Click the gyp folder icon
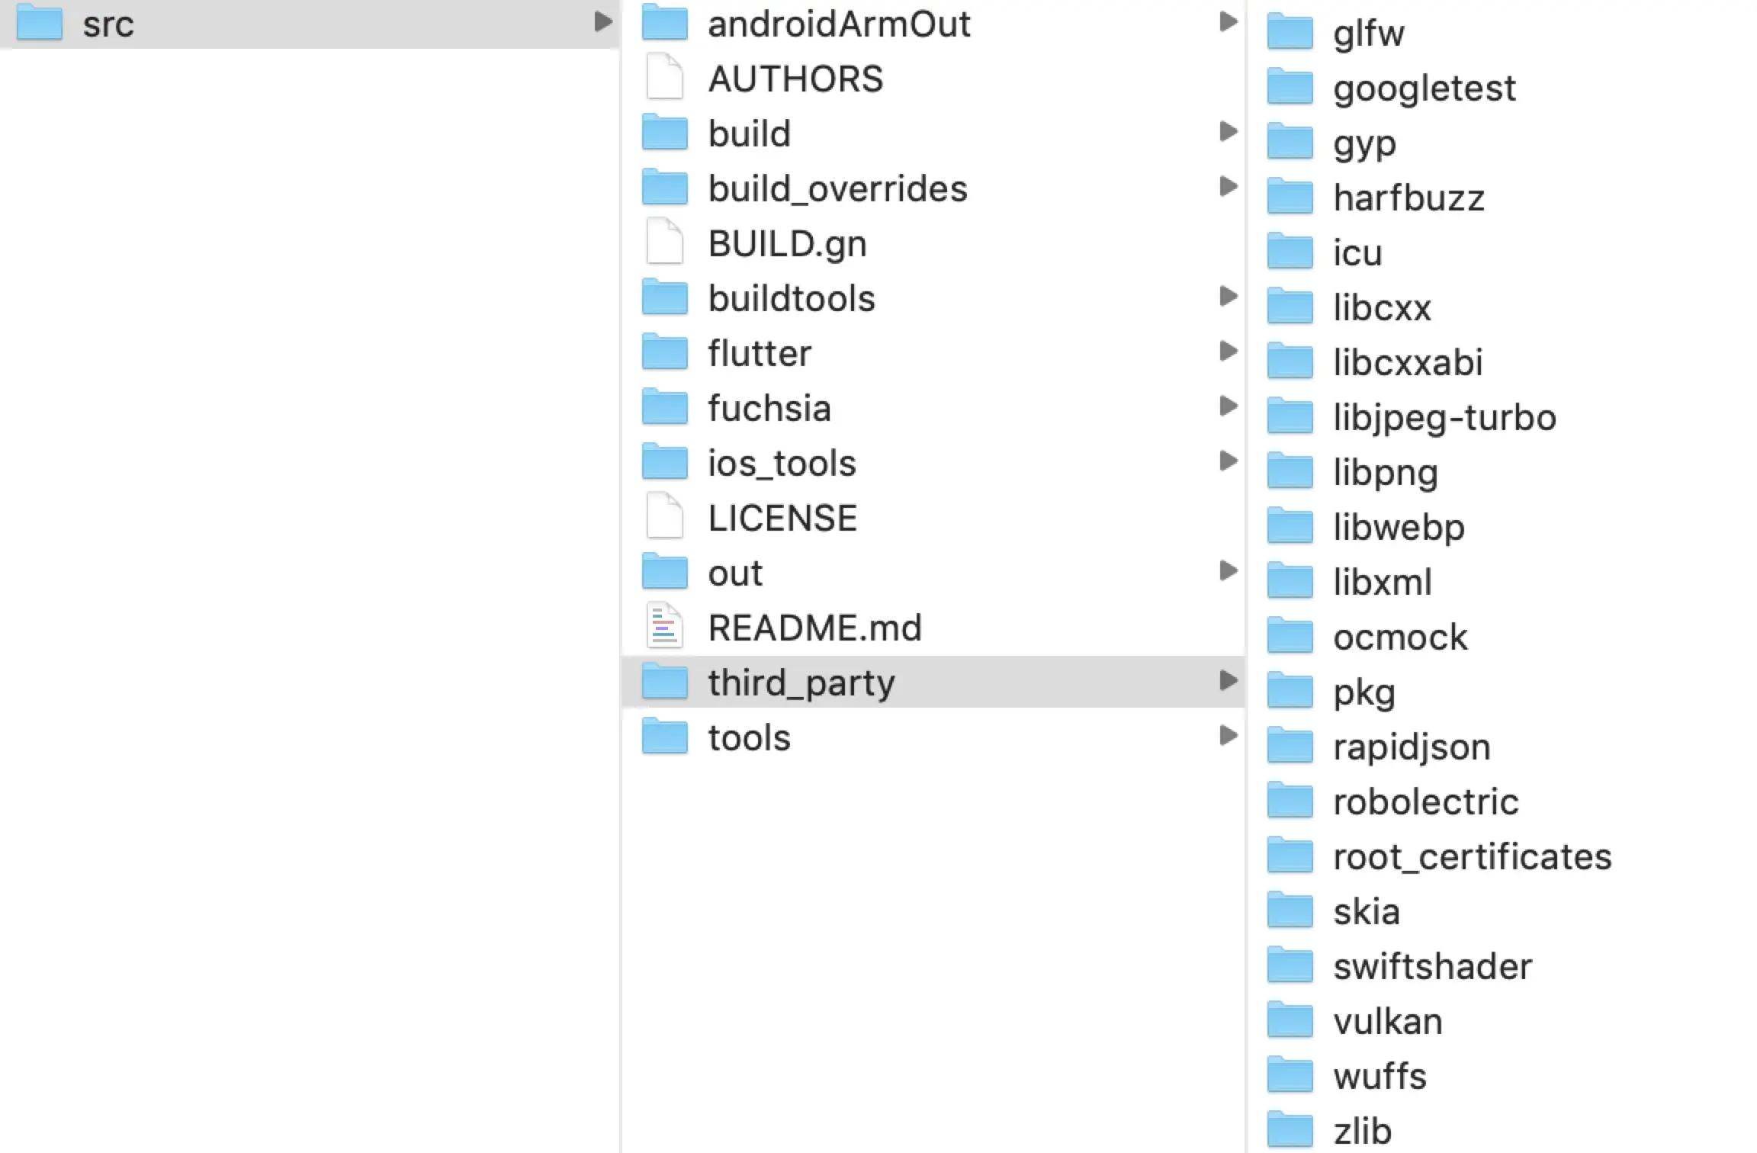The width and height of the screenshot is (1757, 1153). (x=1290, y=141)
